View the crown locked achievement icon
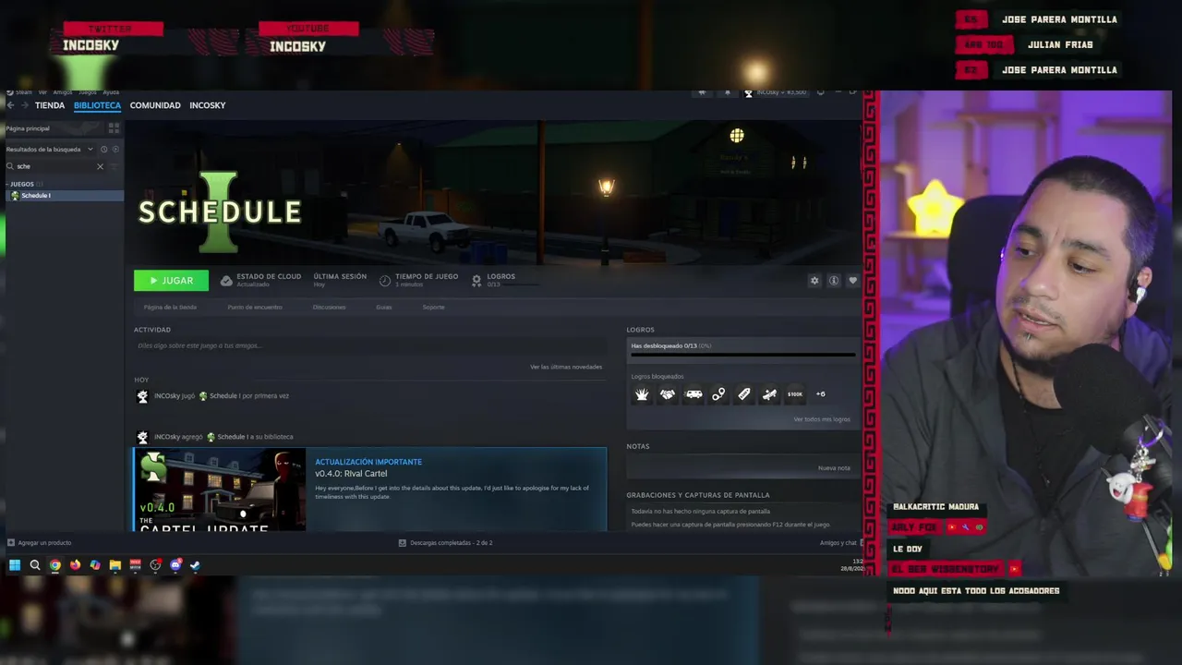1182x665 pixels. tap(642, 394)
